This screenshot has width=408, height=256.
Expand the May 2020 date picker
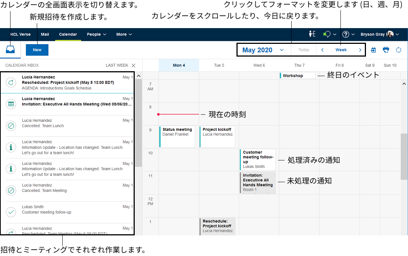tap(282, 50)
